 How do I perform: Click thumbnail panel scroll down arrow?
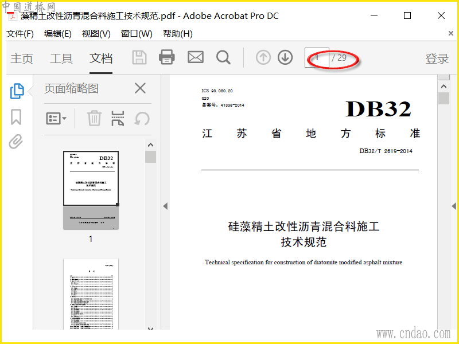click(150, 329)
